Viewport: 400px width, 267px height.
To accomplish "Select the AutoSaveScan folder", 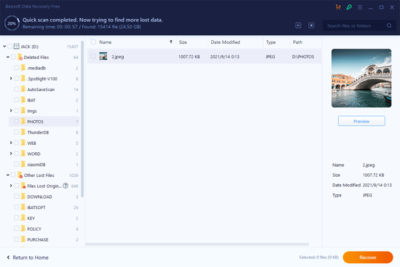I will point(41,89).
